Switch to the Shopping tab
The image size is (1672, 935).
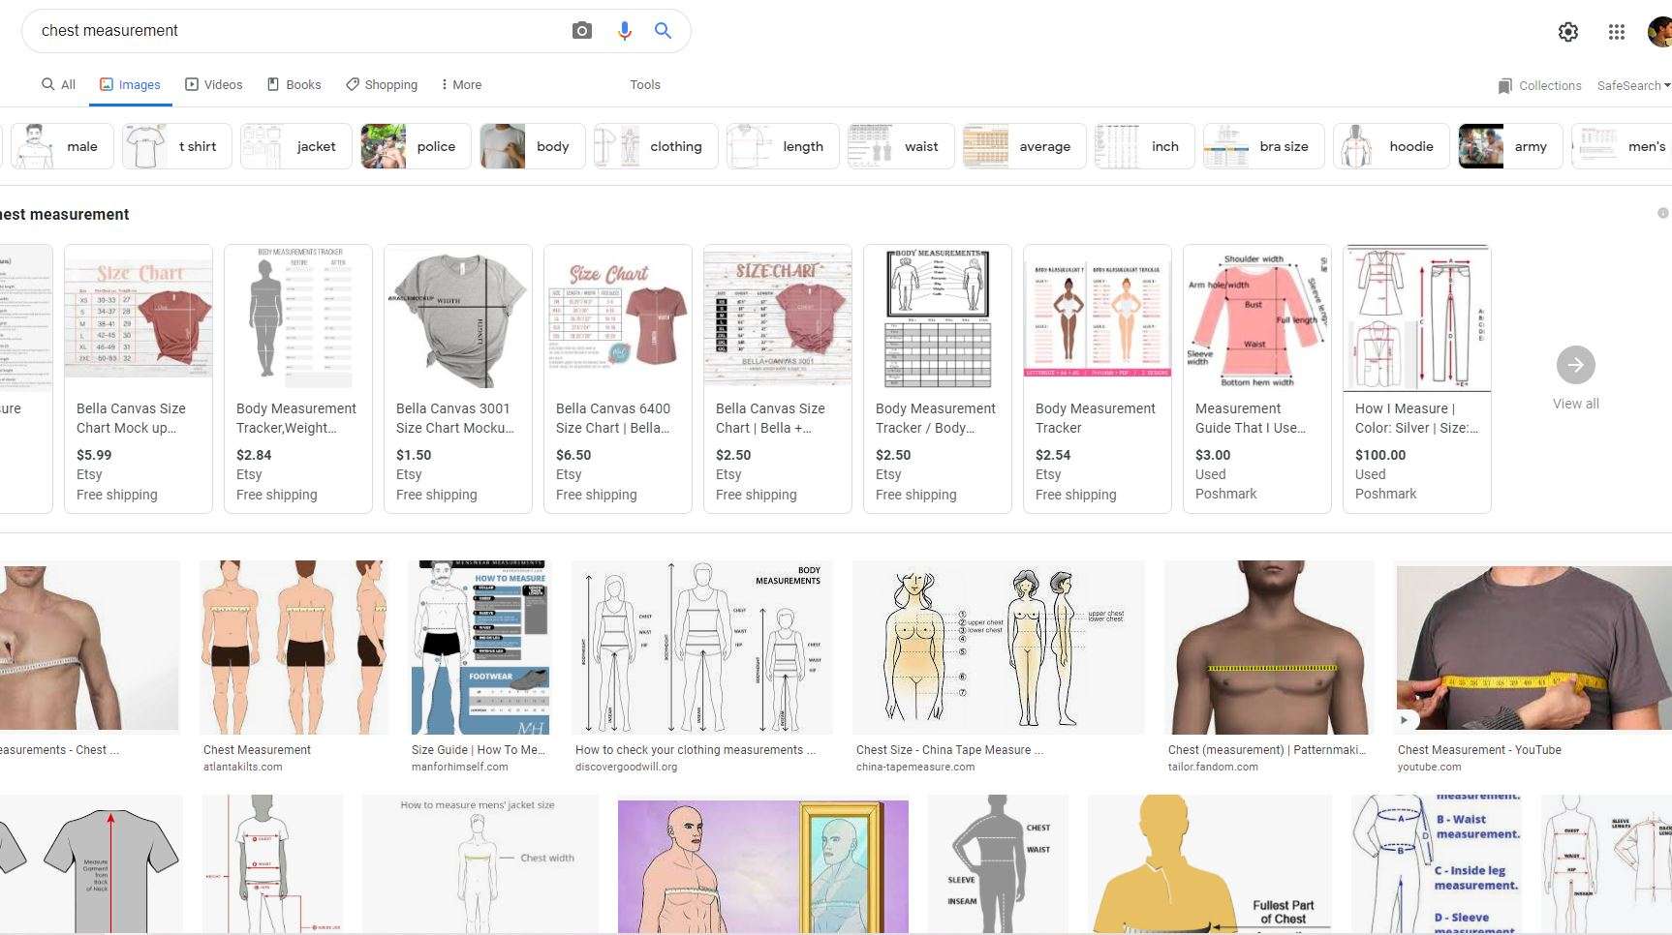[382, 85]
